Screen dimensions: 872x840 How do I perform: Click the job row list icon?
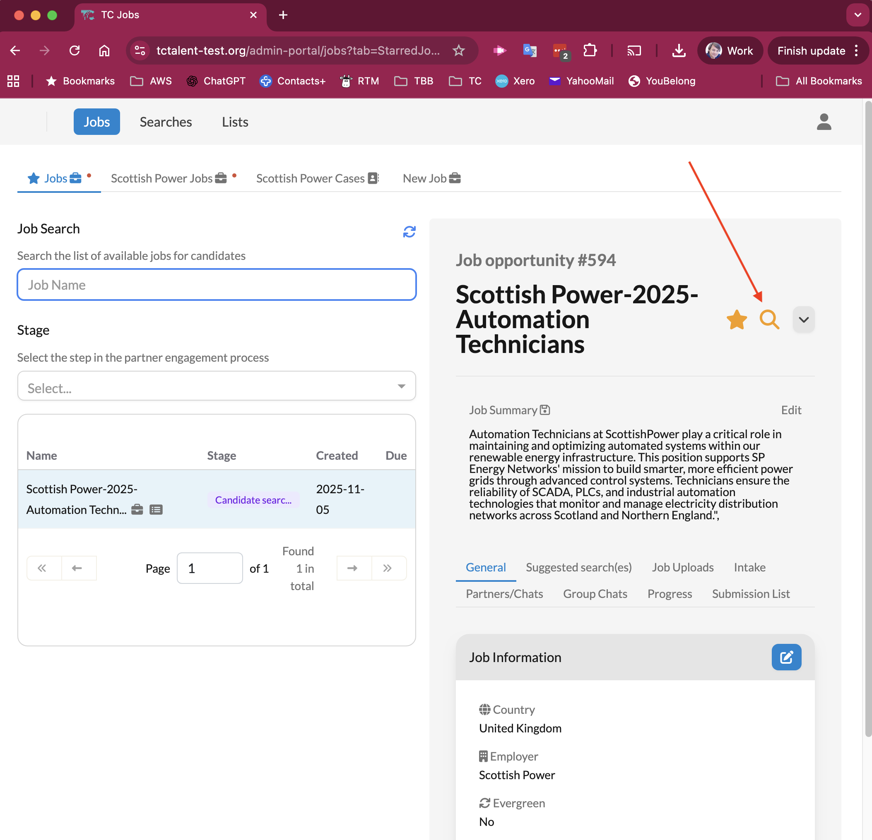point(156,510)
